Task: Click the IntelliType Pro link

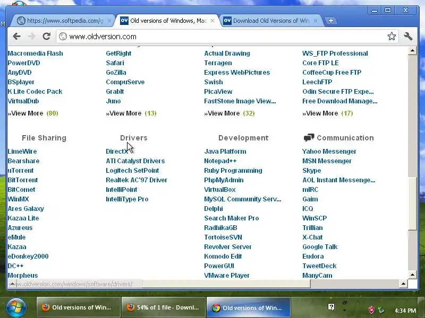Action: point(127,199)
